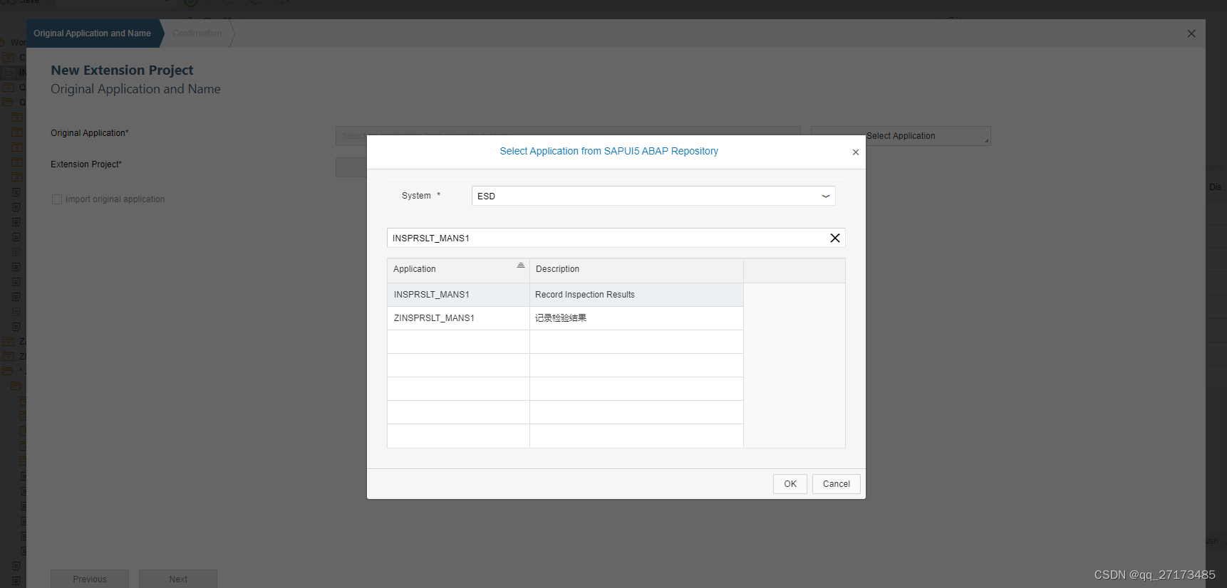Sort by the Application column header
Image resolution: width=1227 pixels, height=588 pixels.
click(x=458, y=269)
